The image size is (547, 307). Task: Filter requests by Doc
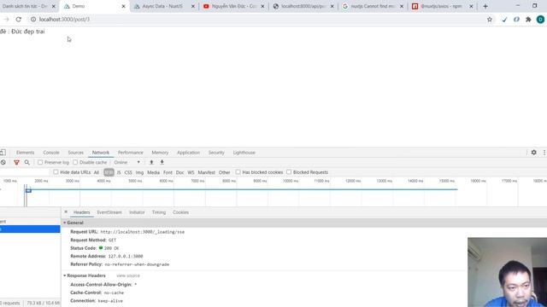tap(179, 172)
